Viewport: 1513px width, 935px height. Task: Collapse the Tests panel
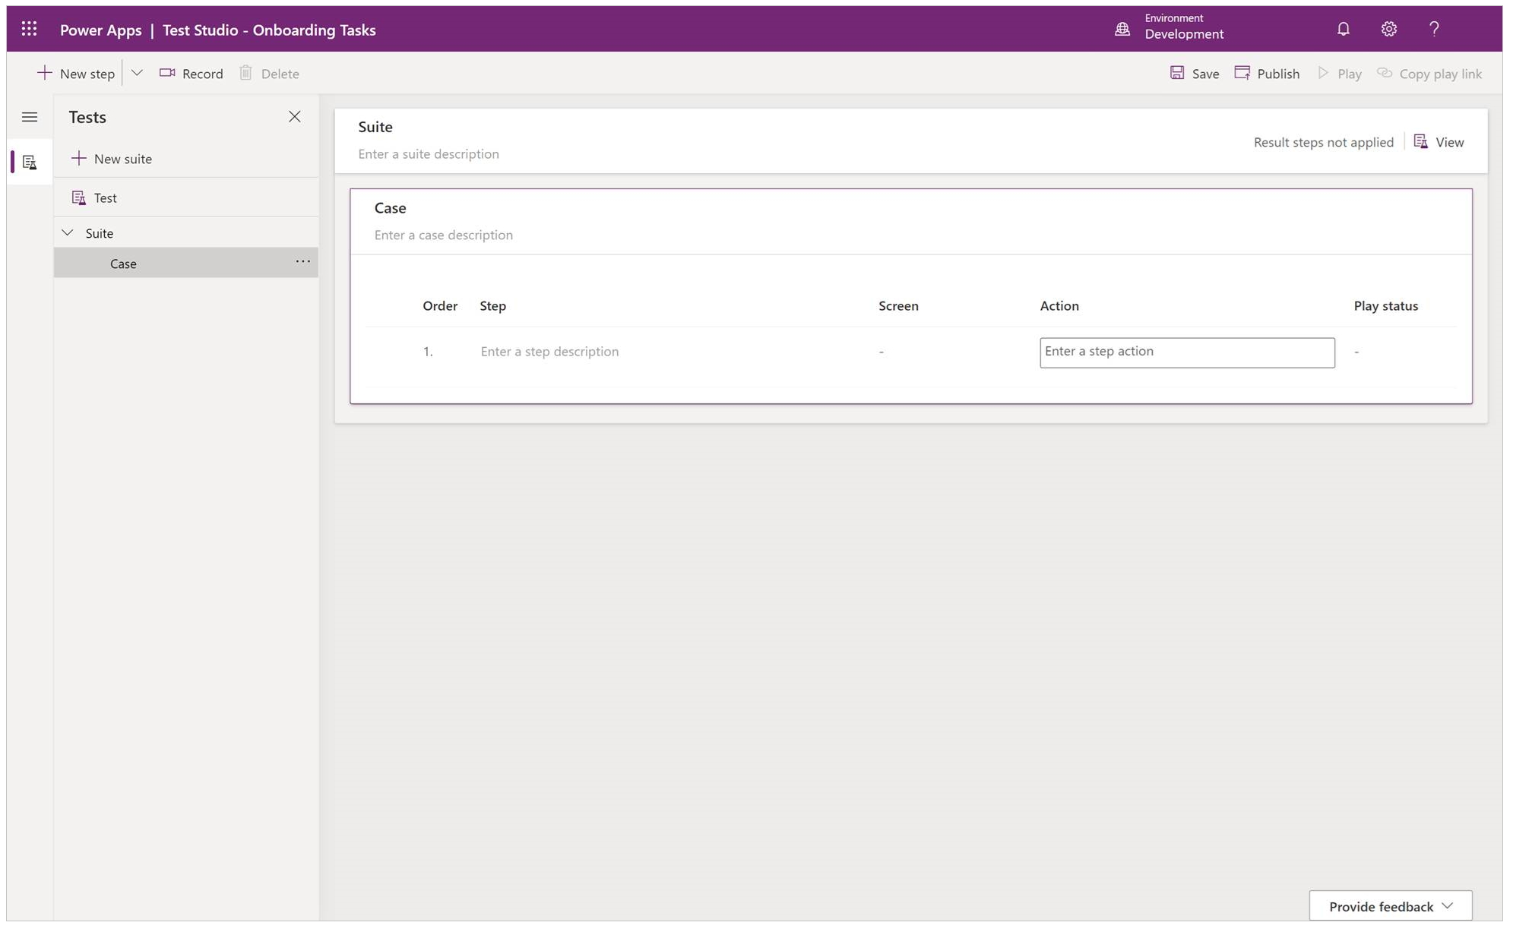[x=294, y=115]
